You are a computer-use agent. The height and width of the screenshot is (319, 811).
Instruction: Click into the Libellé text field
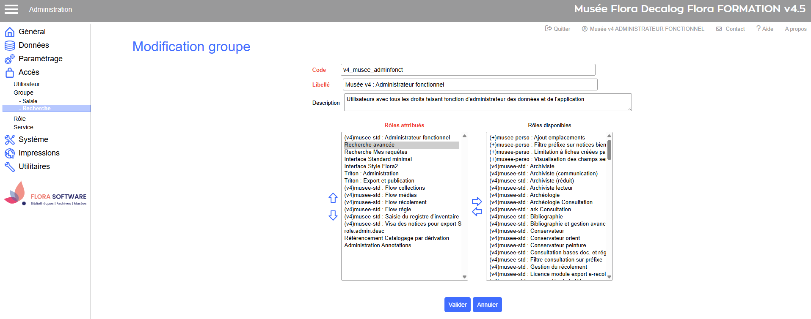(x=470, y=85)
